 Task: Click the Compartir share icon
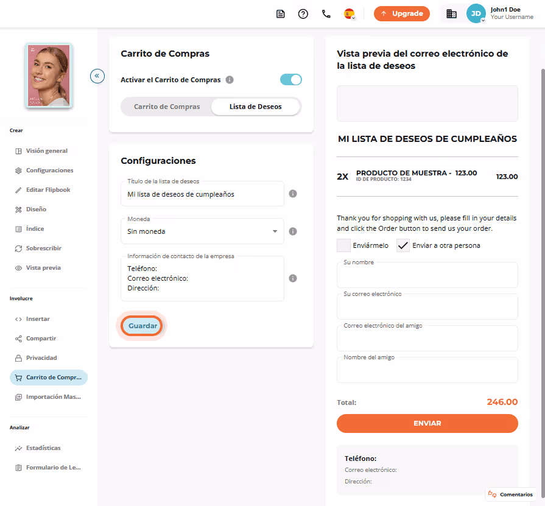tap(18, 339)
